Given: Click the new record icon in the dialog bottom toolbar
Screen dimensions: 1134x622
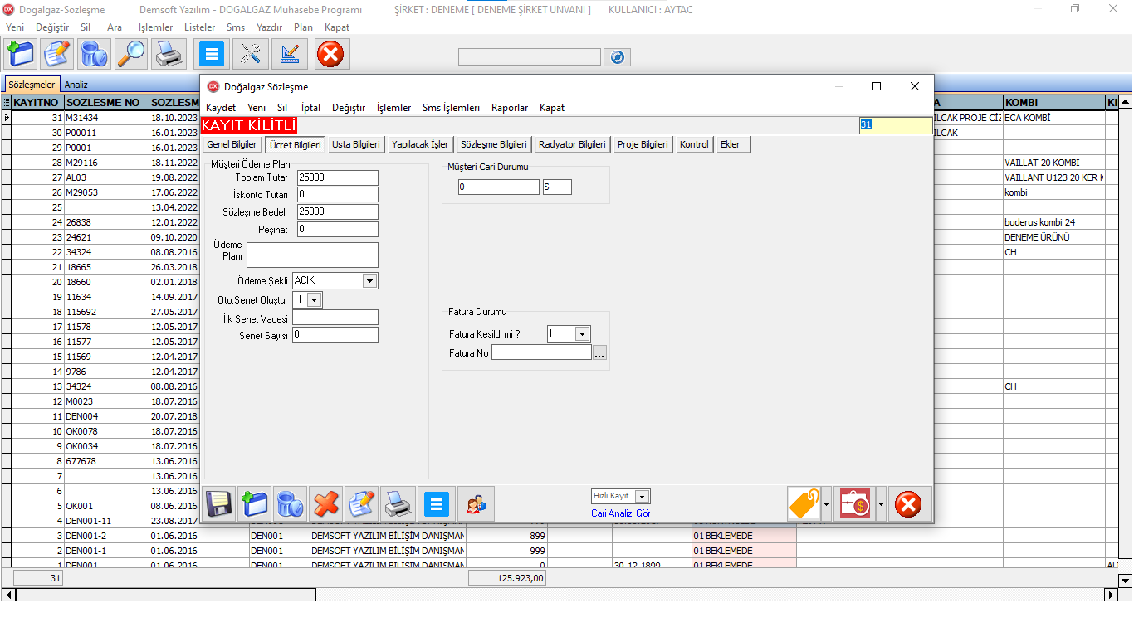Looking at the screenshot, I should pos(255,503).
